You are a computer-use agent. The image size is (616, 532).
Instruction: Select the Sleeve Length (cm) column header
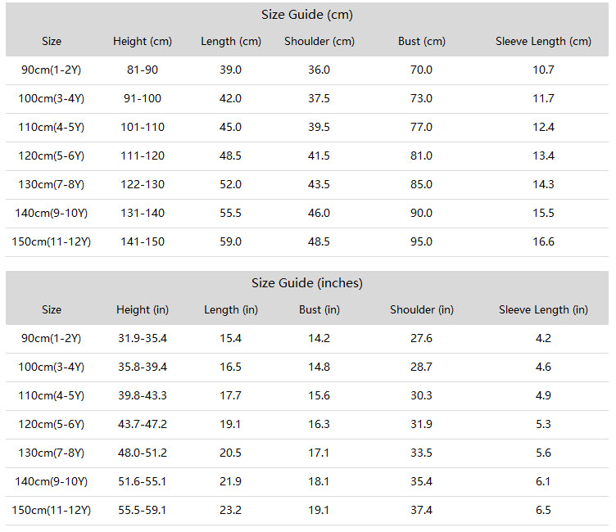coord(543,41)
